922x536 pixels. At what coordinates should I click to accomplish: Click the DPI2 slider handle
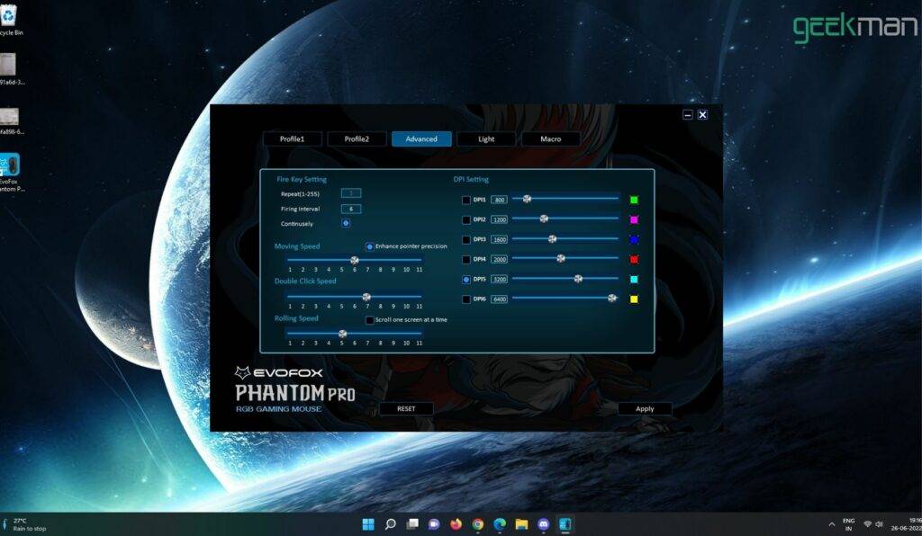coord(544,219)
